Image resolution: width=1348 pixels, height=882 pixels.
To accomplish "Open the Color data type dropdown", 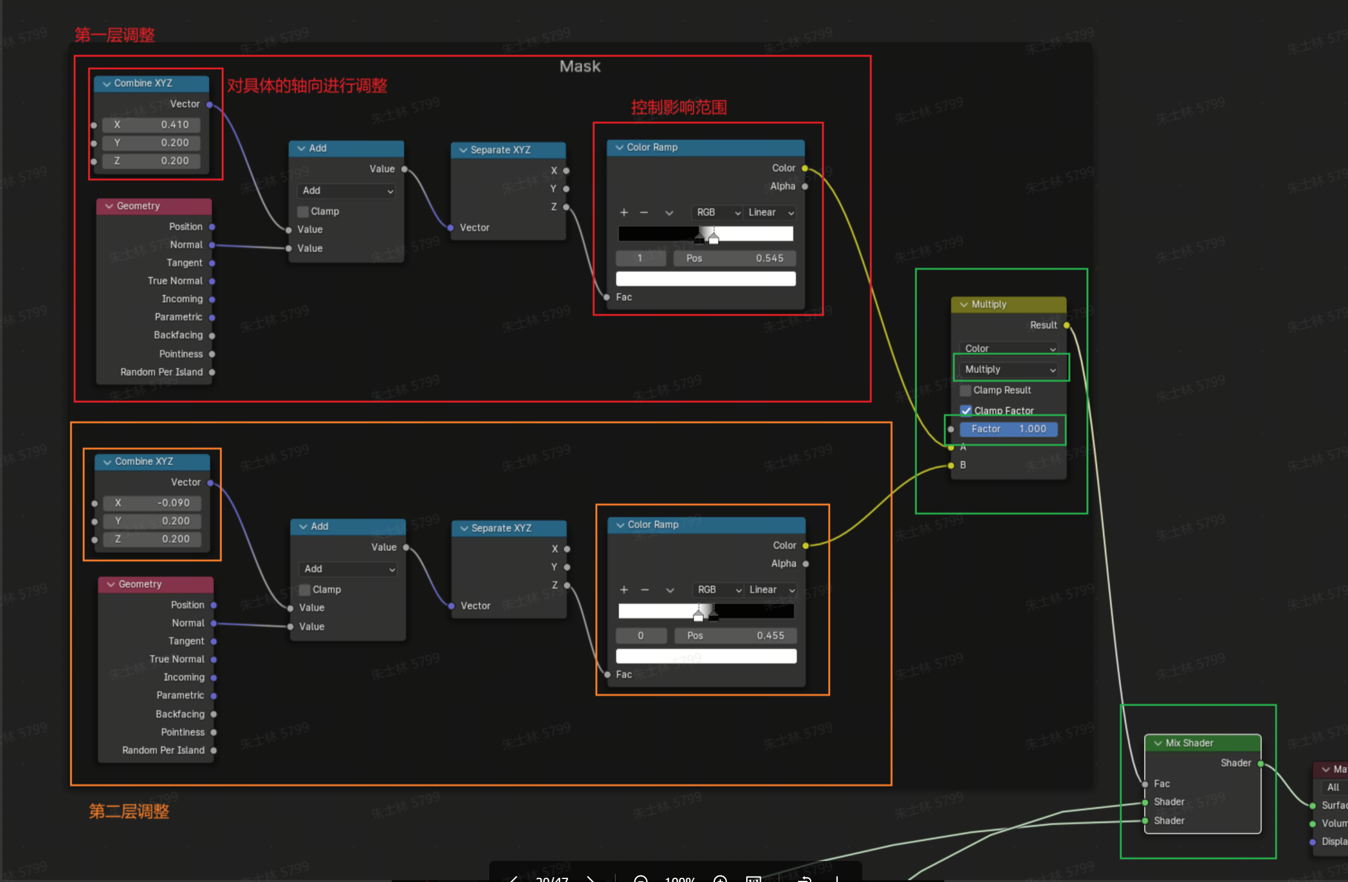I will [1009, 348].
